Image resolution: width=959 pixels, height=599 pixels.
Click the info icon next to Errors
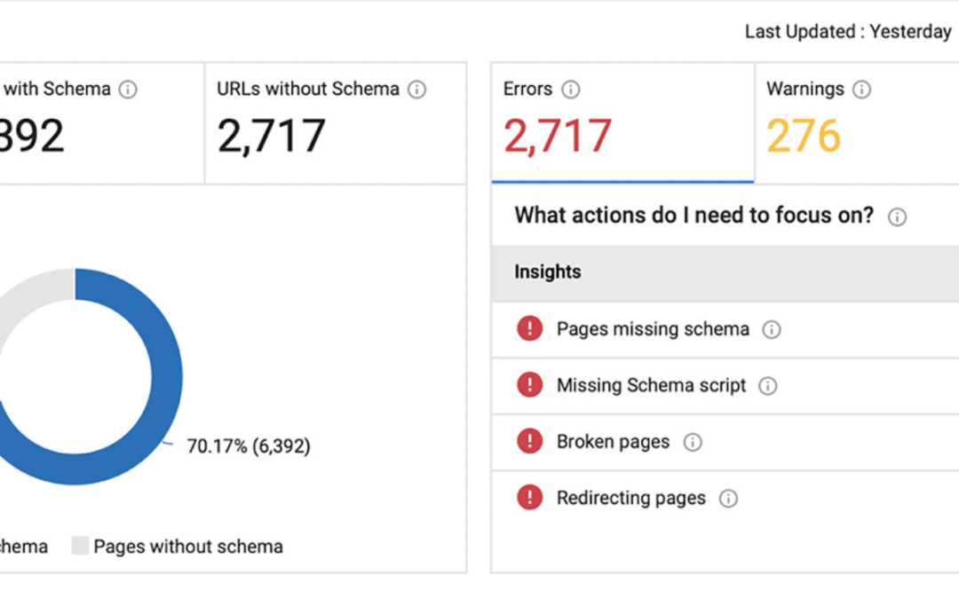coord(571,90)
